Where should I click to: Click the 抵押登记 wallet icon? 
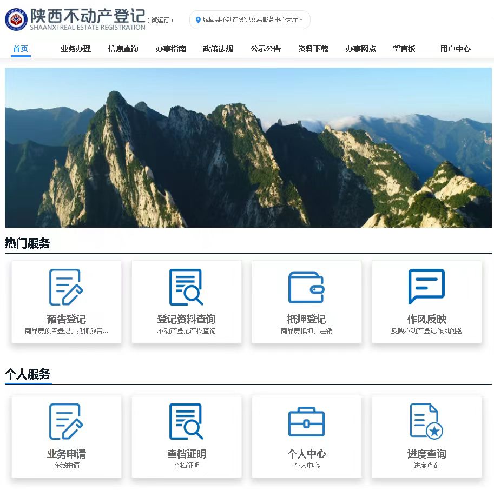306,287
